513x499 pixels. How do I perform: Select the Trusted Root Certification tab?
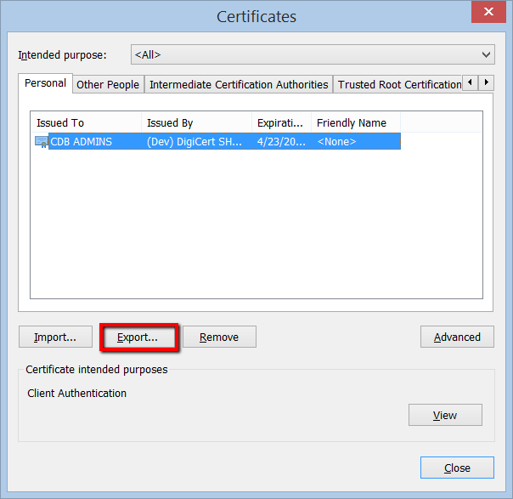coord(398,84)
